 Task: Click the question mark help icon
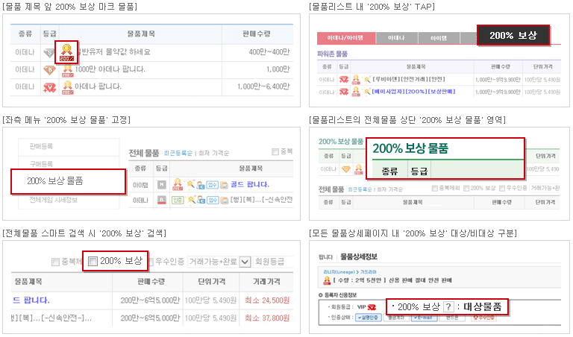448,307
